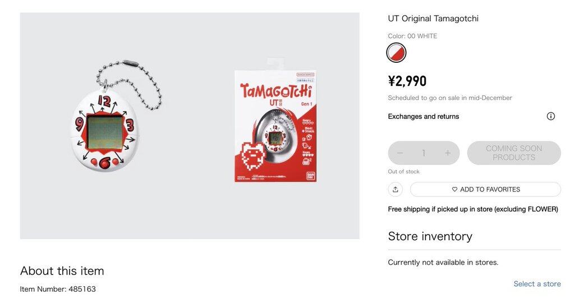The height and width of the screenshot is (298, 579).
Task: Click the Item Number 485163 text
Action: (x=58, y=289)
